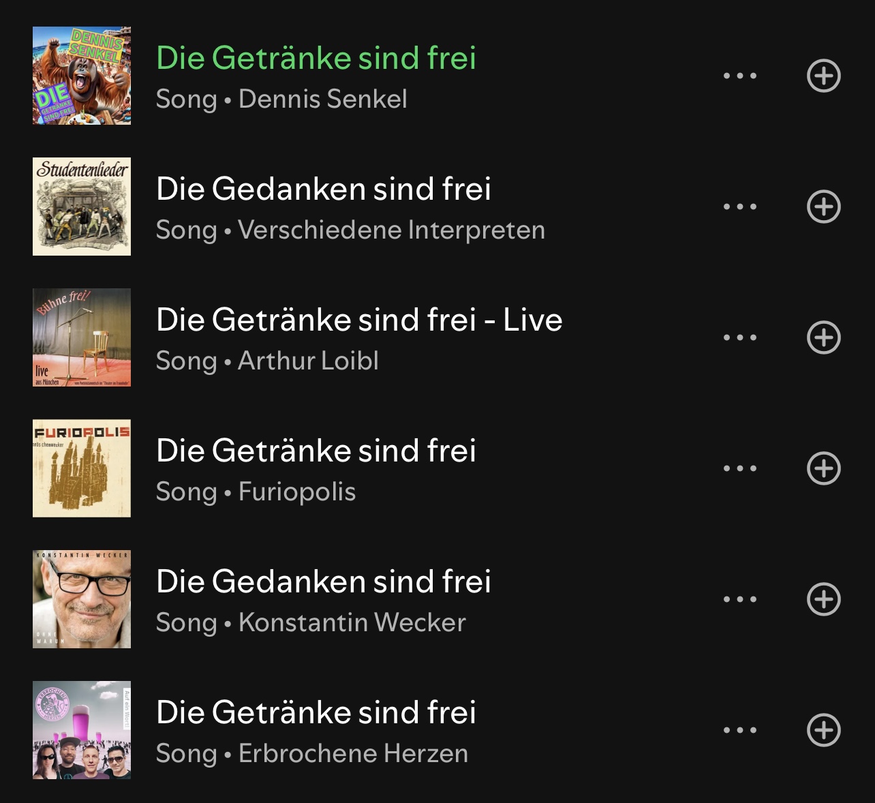Show more options for Arthur Loibl track

740,337
